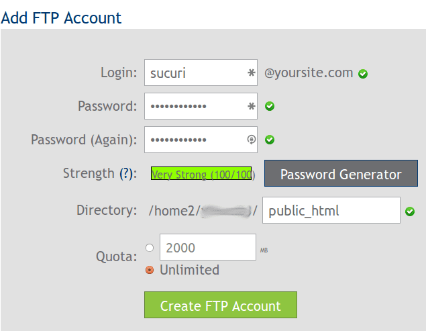
Task: Focus the Login field containing sucuri
Action: [201, 73]
